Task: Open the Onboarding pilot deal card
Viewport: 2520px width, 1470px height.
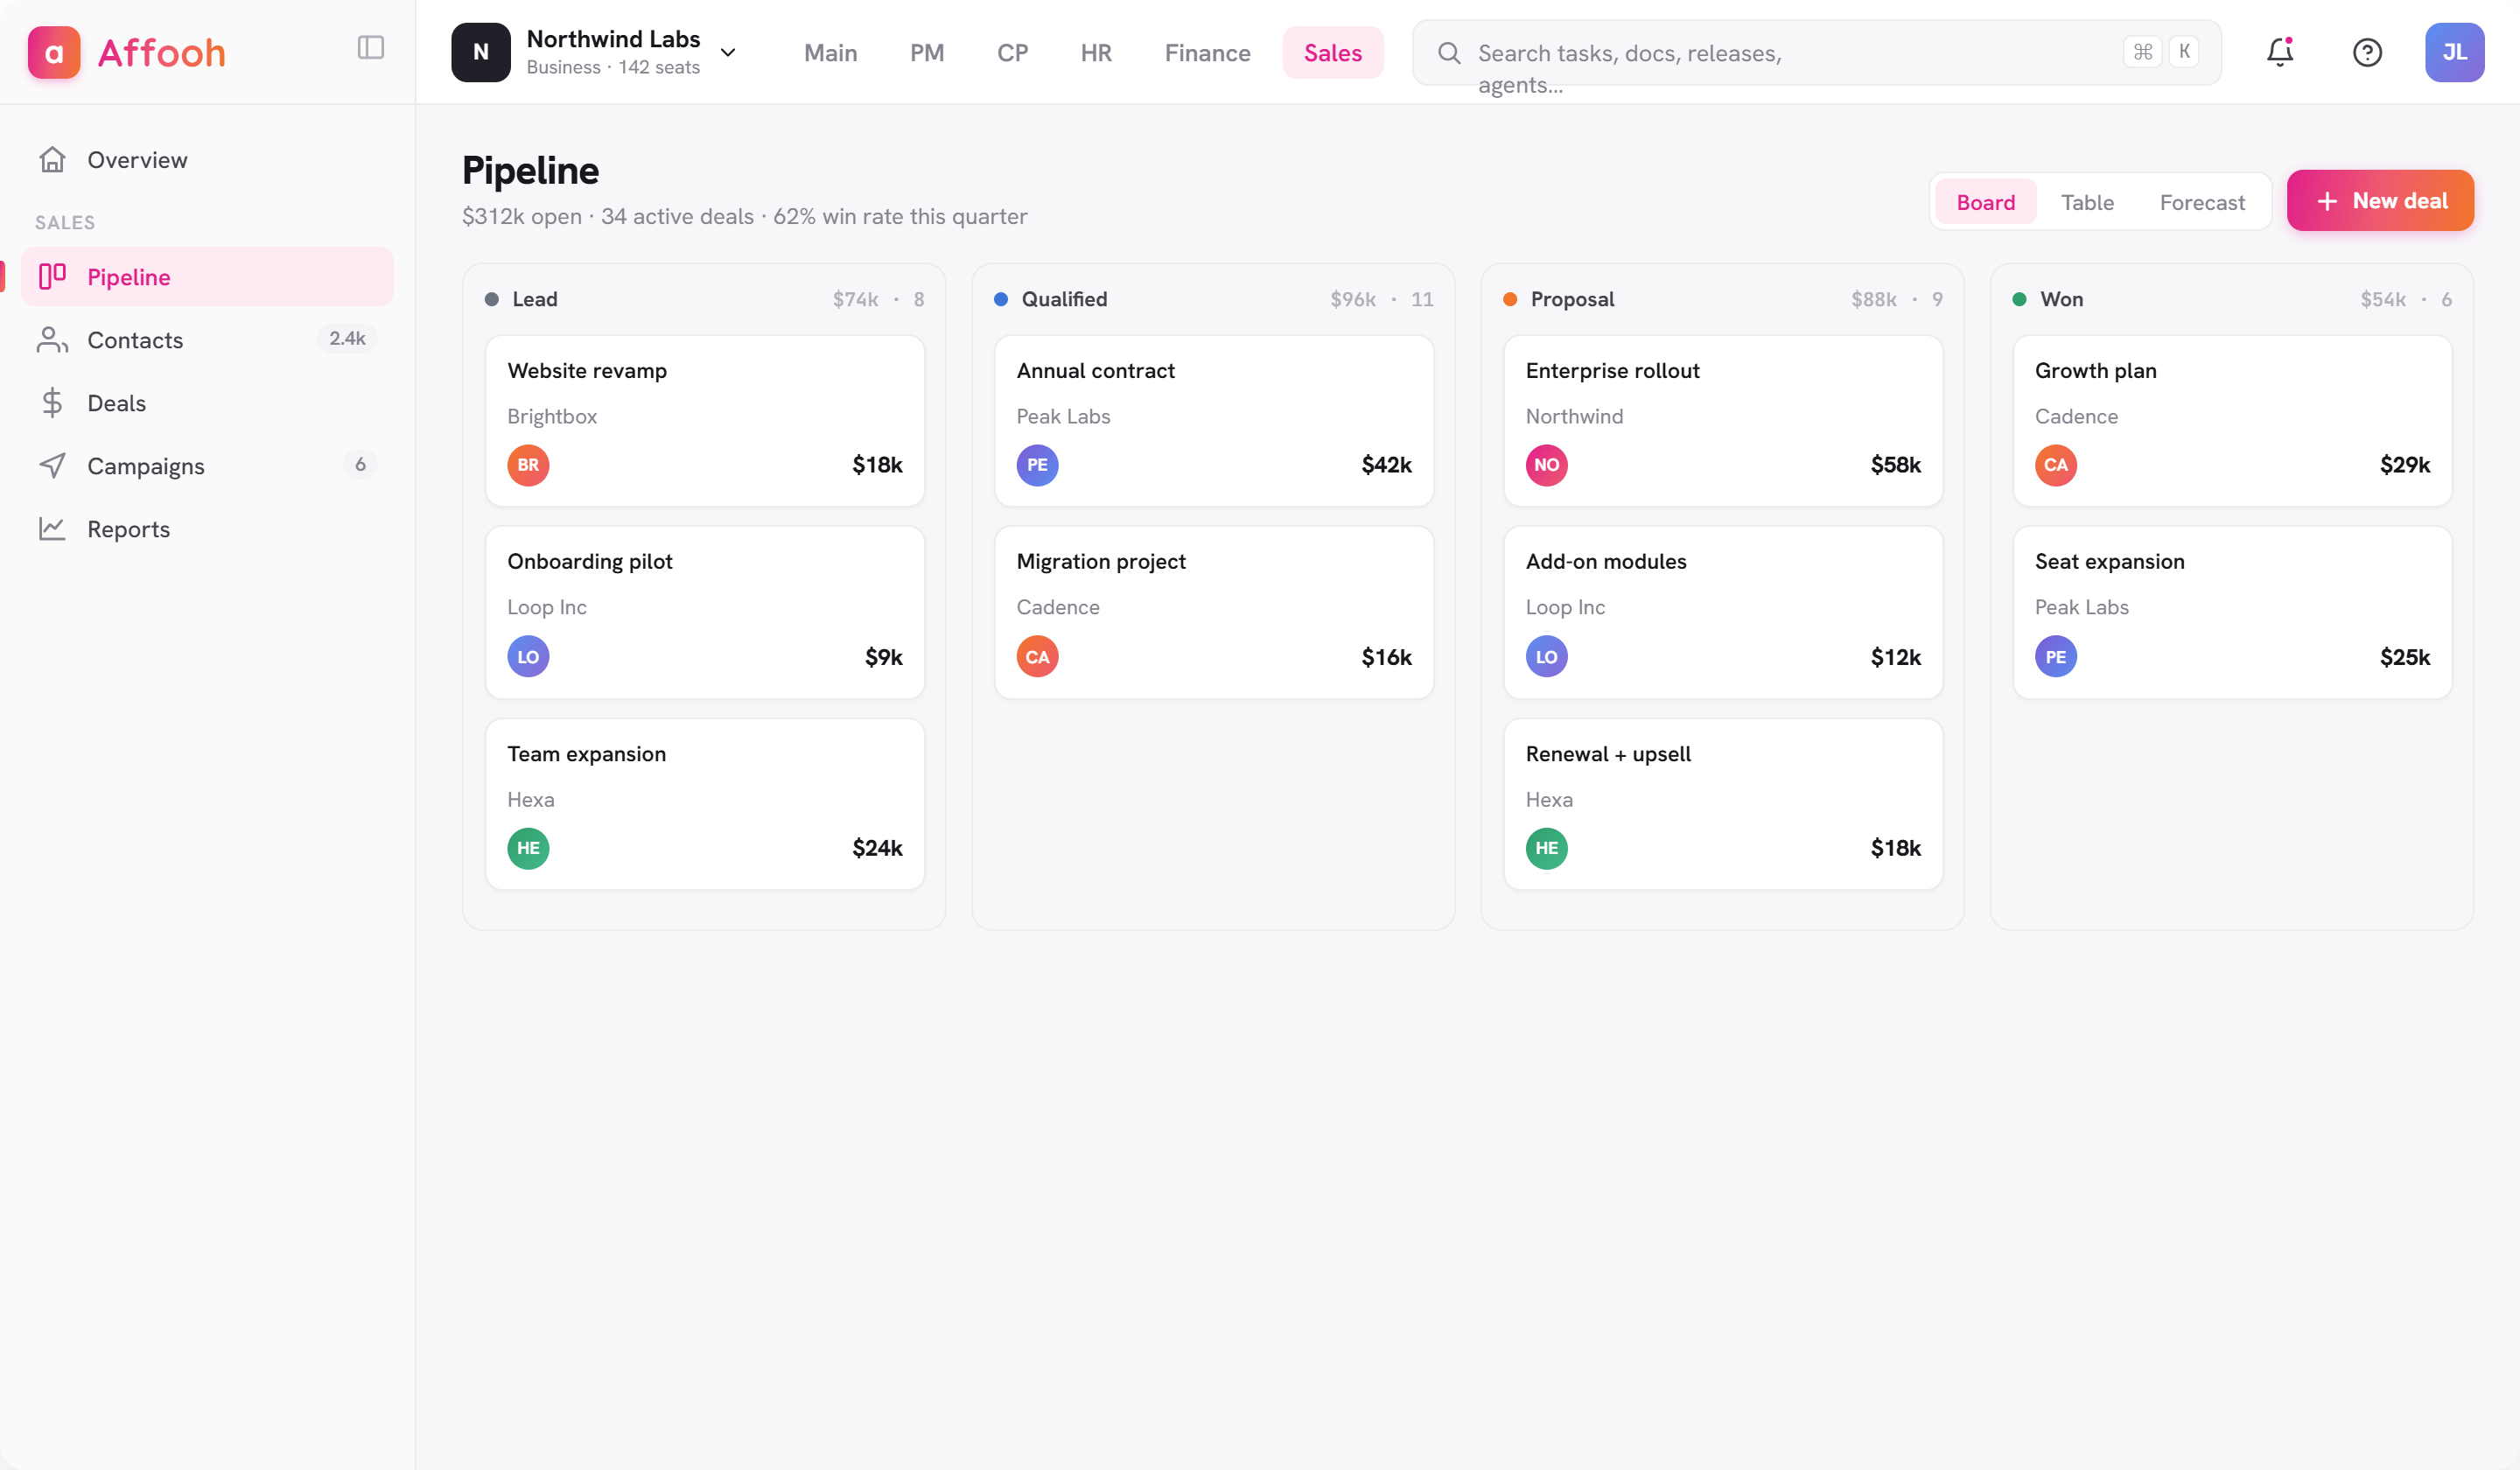Action: 704,612
